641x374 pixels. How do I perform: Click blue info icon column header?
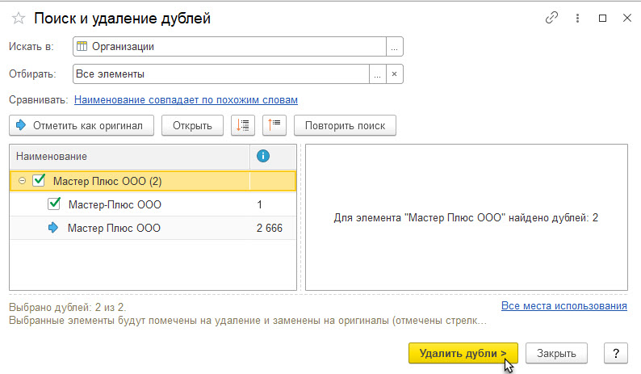point(262,156)
